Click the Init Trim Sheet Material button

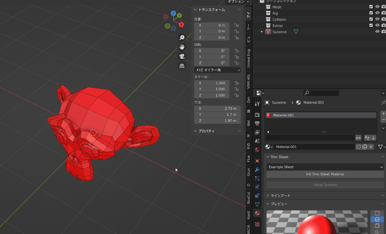(x=325, y=174)
